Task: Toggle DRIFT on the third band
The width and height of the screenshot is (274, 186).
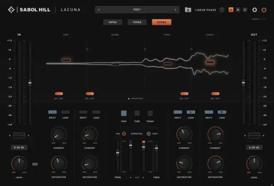Action: [x=178, y=112]
